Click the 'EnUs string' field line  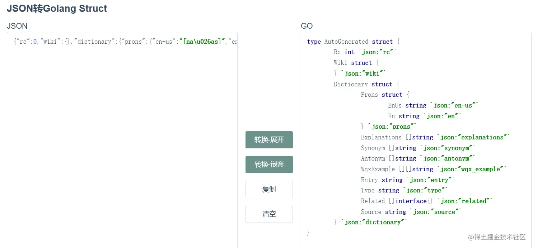[x=433, y=105]
